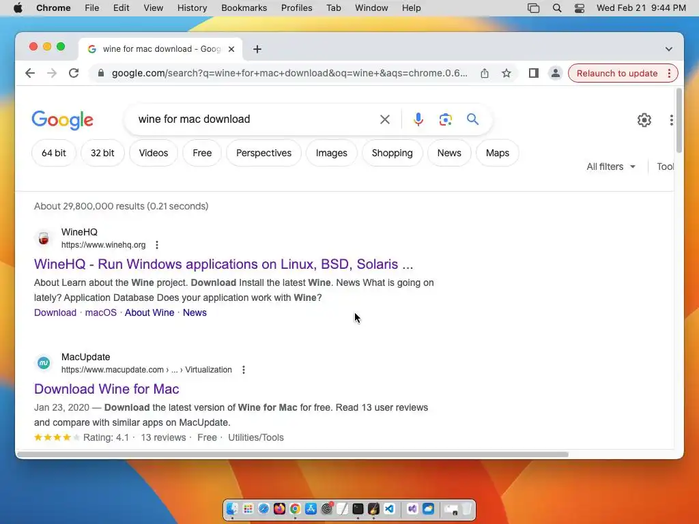Open App Store from the Dock

point(311,509)
